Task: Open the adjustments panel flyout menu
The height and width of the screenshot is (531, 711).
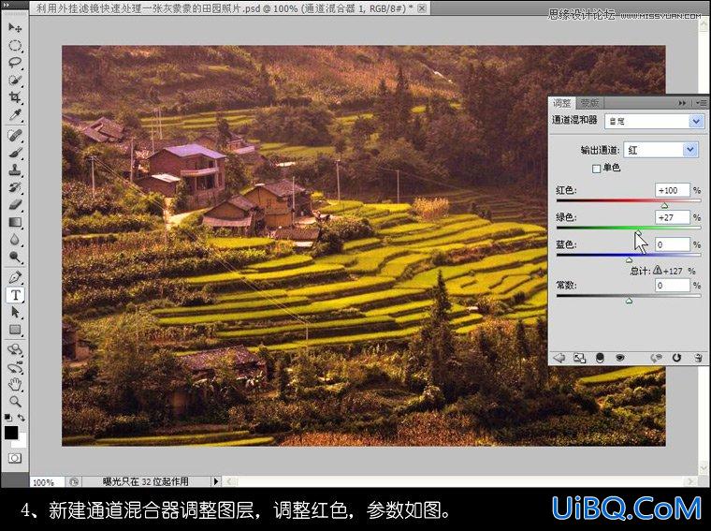Action: click(702, 103)
